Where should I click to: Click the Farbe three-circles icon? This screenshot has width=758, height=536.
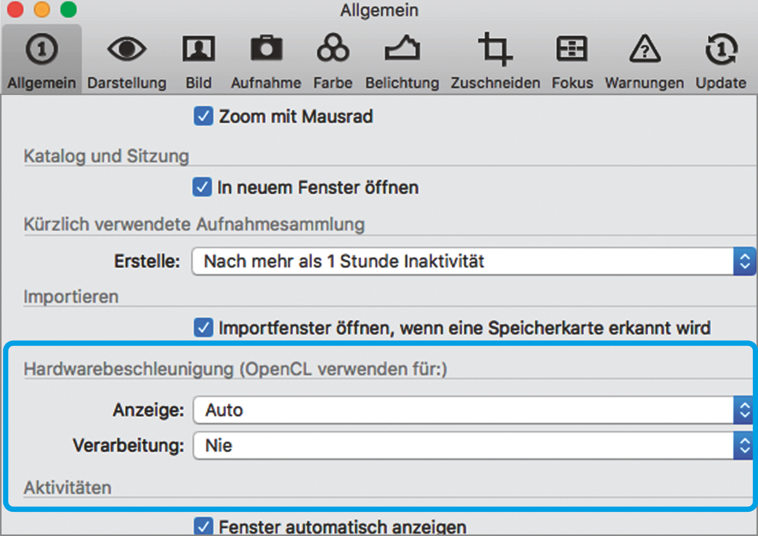click(333, 48)
